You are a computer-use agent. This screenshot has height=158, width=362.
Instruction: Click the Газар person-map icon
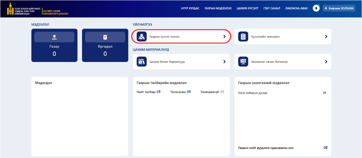[x=54, y=37]
